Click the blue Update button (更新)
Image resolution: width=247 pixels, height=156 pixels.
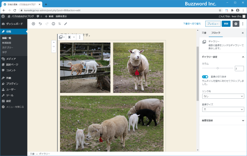coord(226,24)
